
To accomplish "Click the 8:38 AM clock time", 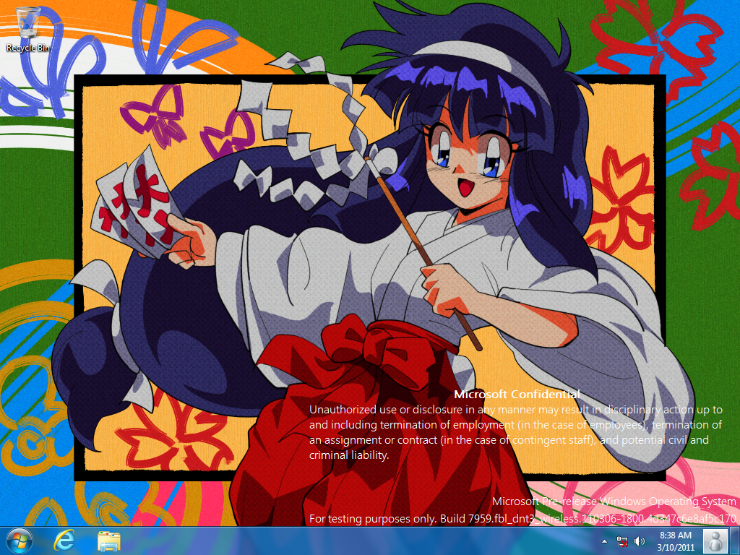I will click(676, 535).
